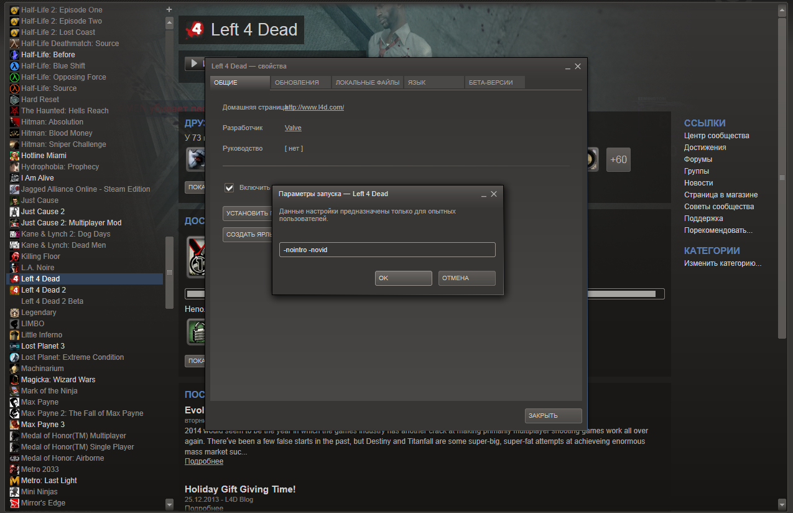Click the Half-Life 2: Episode One icon
This screenshot has height=513, width=793.
tap(15, 10)
